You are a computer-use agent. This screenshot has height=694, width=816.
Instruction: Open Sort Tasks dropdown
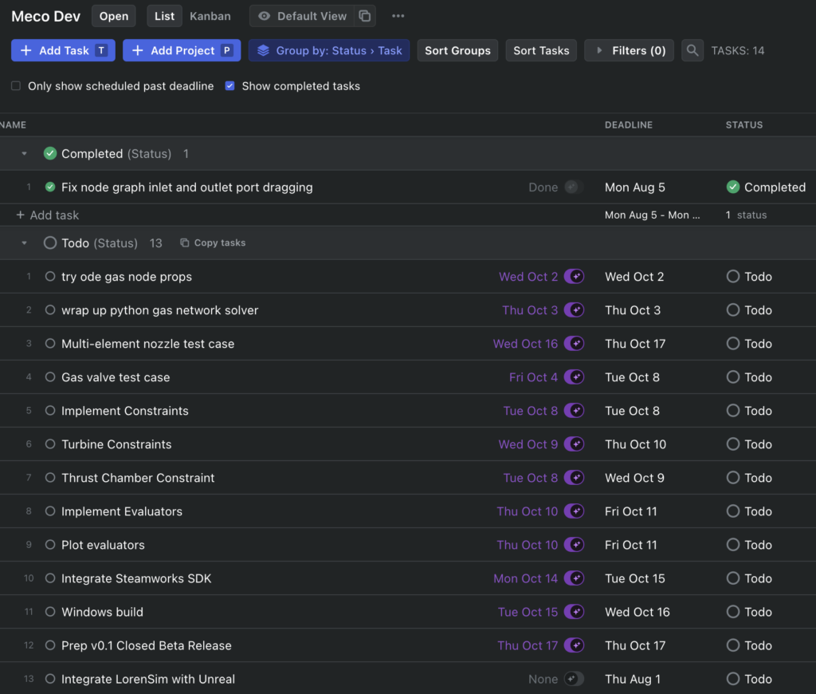coord(541,50)
